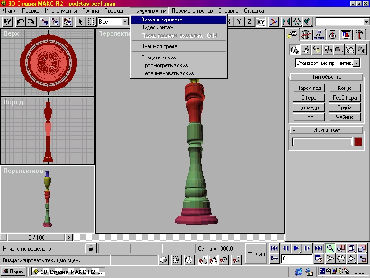
Task: Open the Modify command panel tab
Action: point(306,35)
